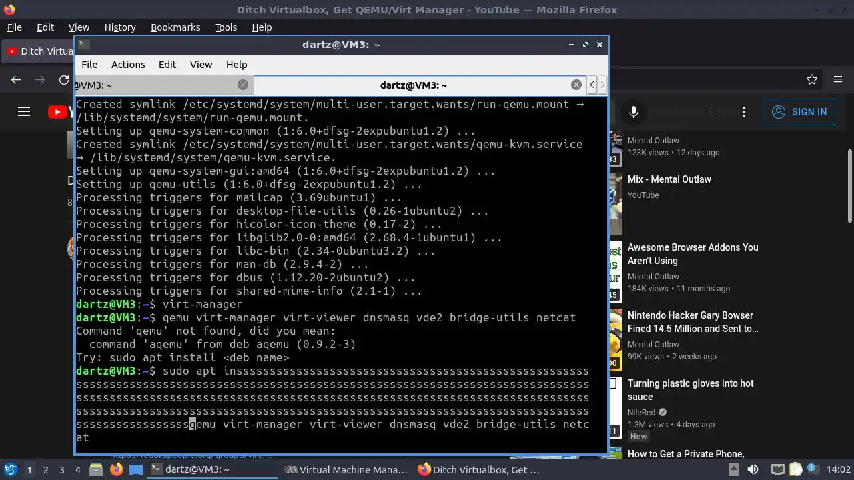Open the terminal Help menu
Viewport: 854px width, 480px height.
[237, 65]
